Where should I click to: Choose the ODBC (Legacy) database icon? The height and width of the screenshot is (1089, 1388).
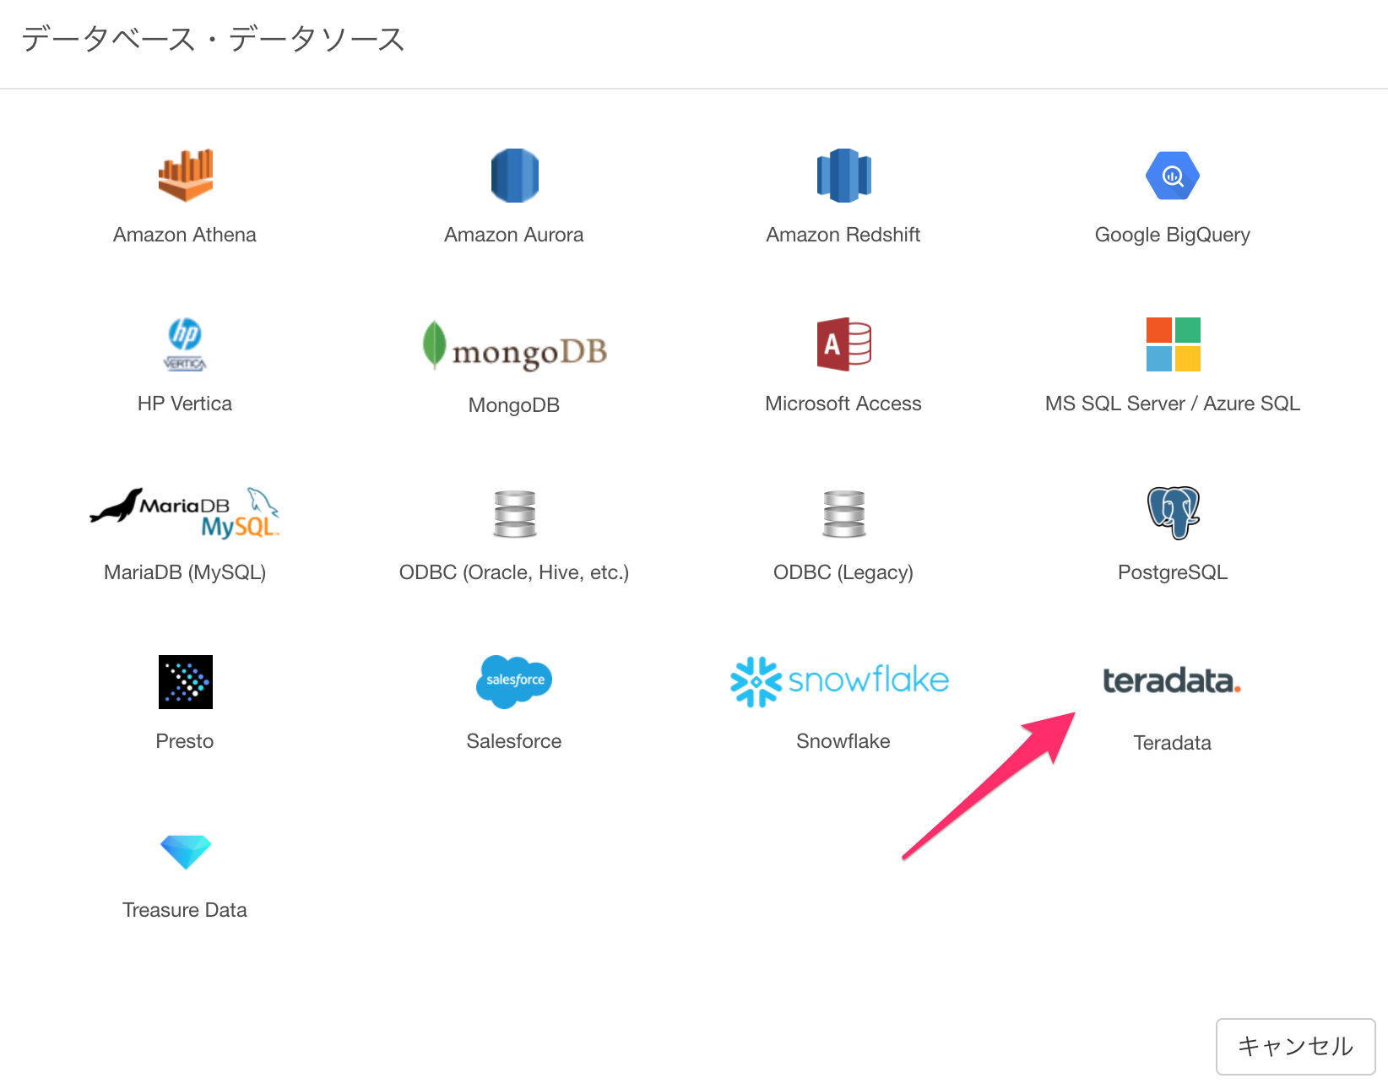click(x=843, y=513)
